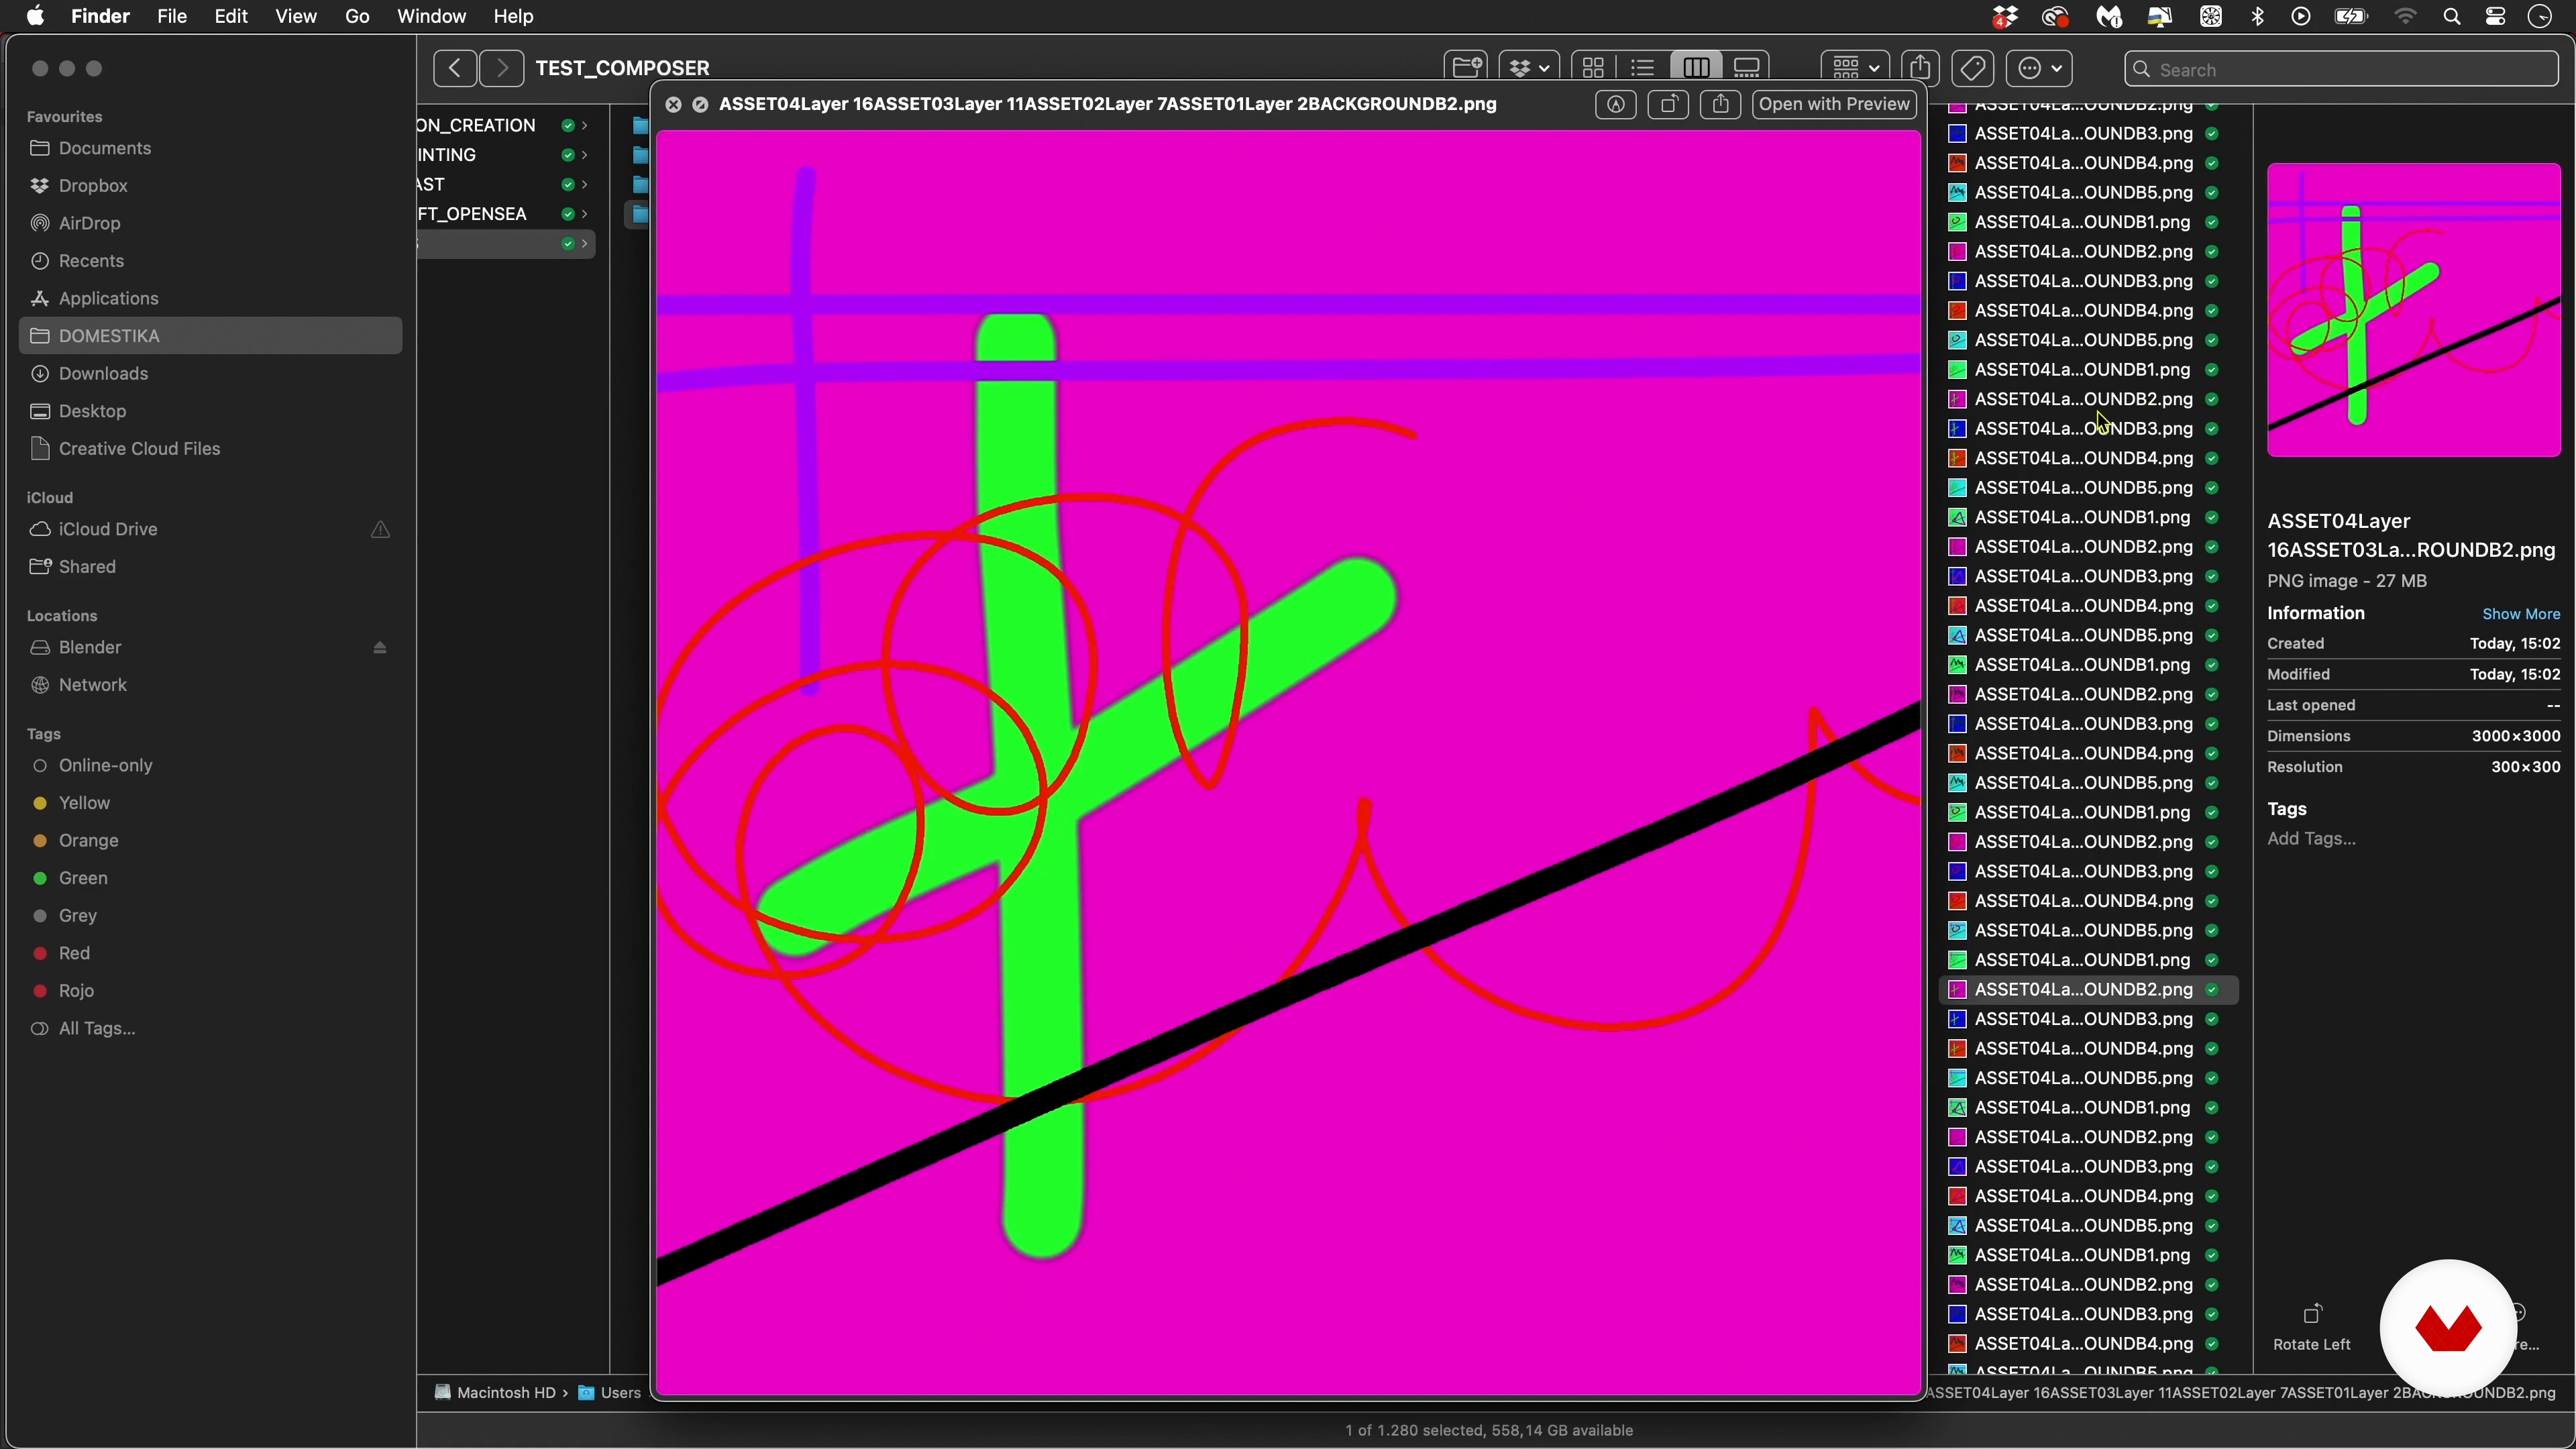Open Downloads in the sidebar
Viewport: 2576px width, 1449px height.
(103, 374)
